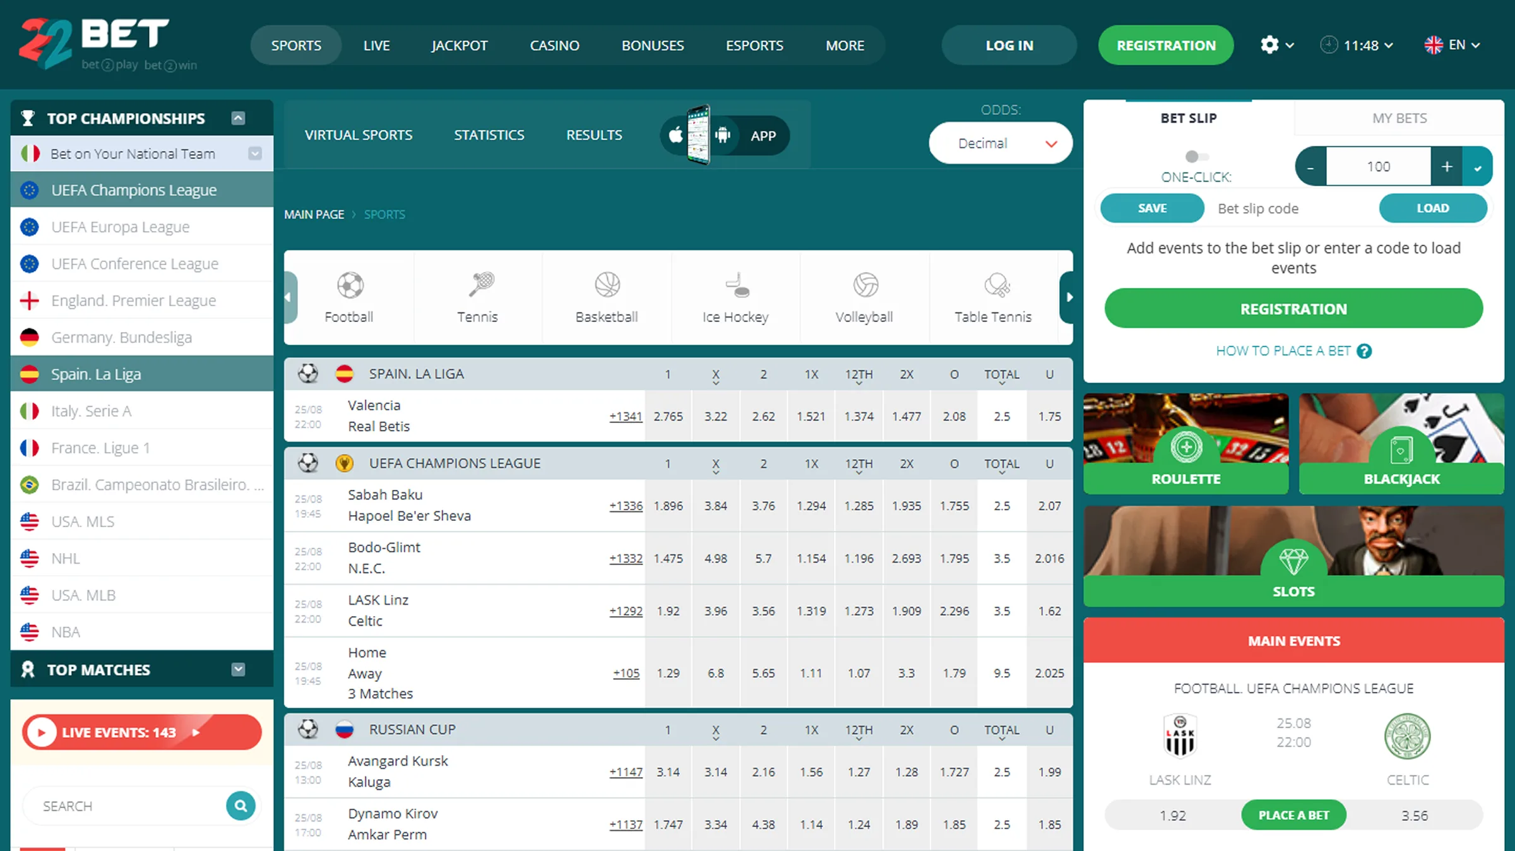Open the settings gear menu
The image size is (1515, 851).
pyautogui.click(x=1276, y=45)
